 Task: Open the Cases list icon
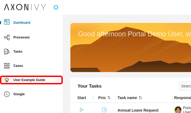pyautogui.click(x=7, y=66)
